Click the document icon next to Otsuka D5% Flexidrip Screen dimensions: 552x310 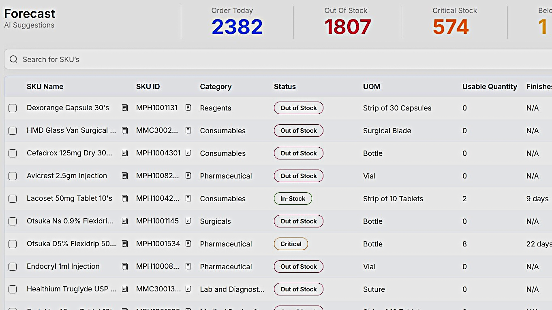click(x=125, y=244)
